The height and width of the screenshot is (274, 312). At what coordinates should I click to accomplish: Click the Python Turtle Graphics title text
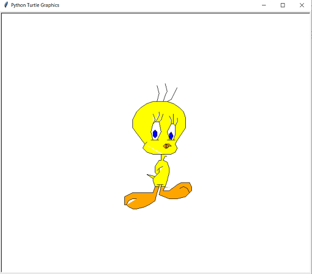(35, 5)
